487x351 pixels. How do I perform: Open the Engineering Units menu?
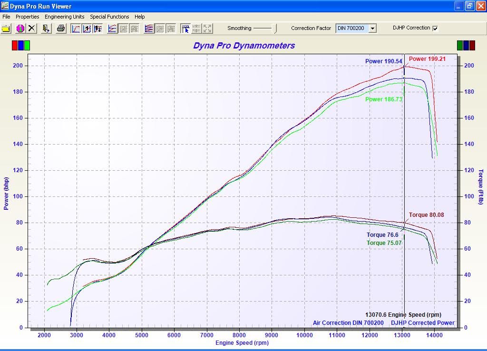pos(64,17)
